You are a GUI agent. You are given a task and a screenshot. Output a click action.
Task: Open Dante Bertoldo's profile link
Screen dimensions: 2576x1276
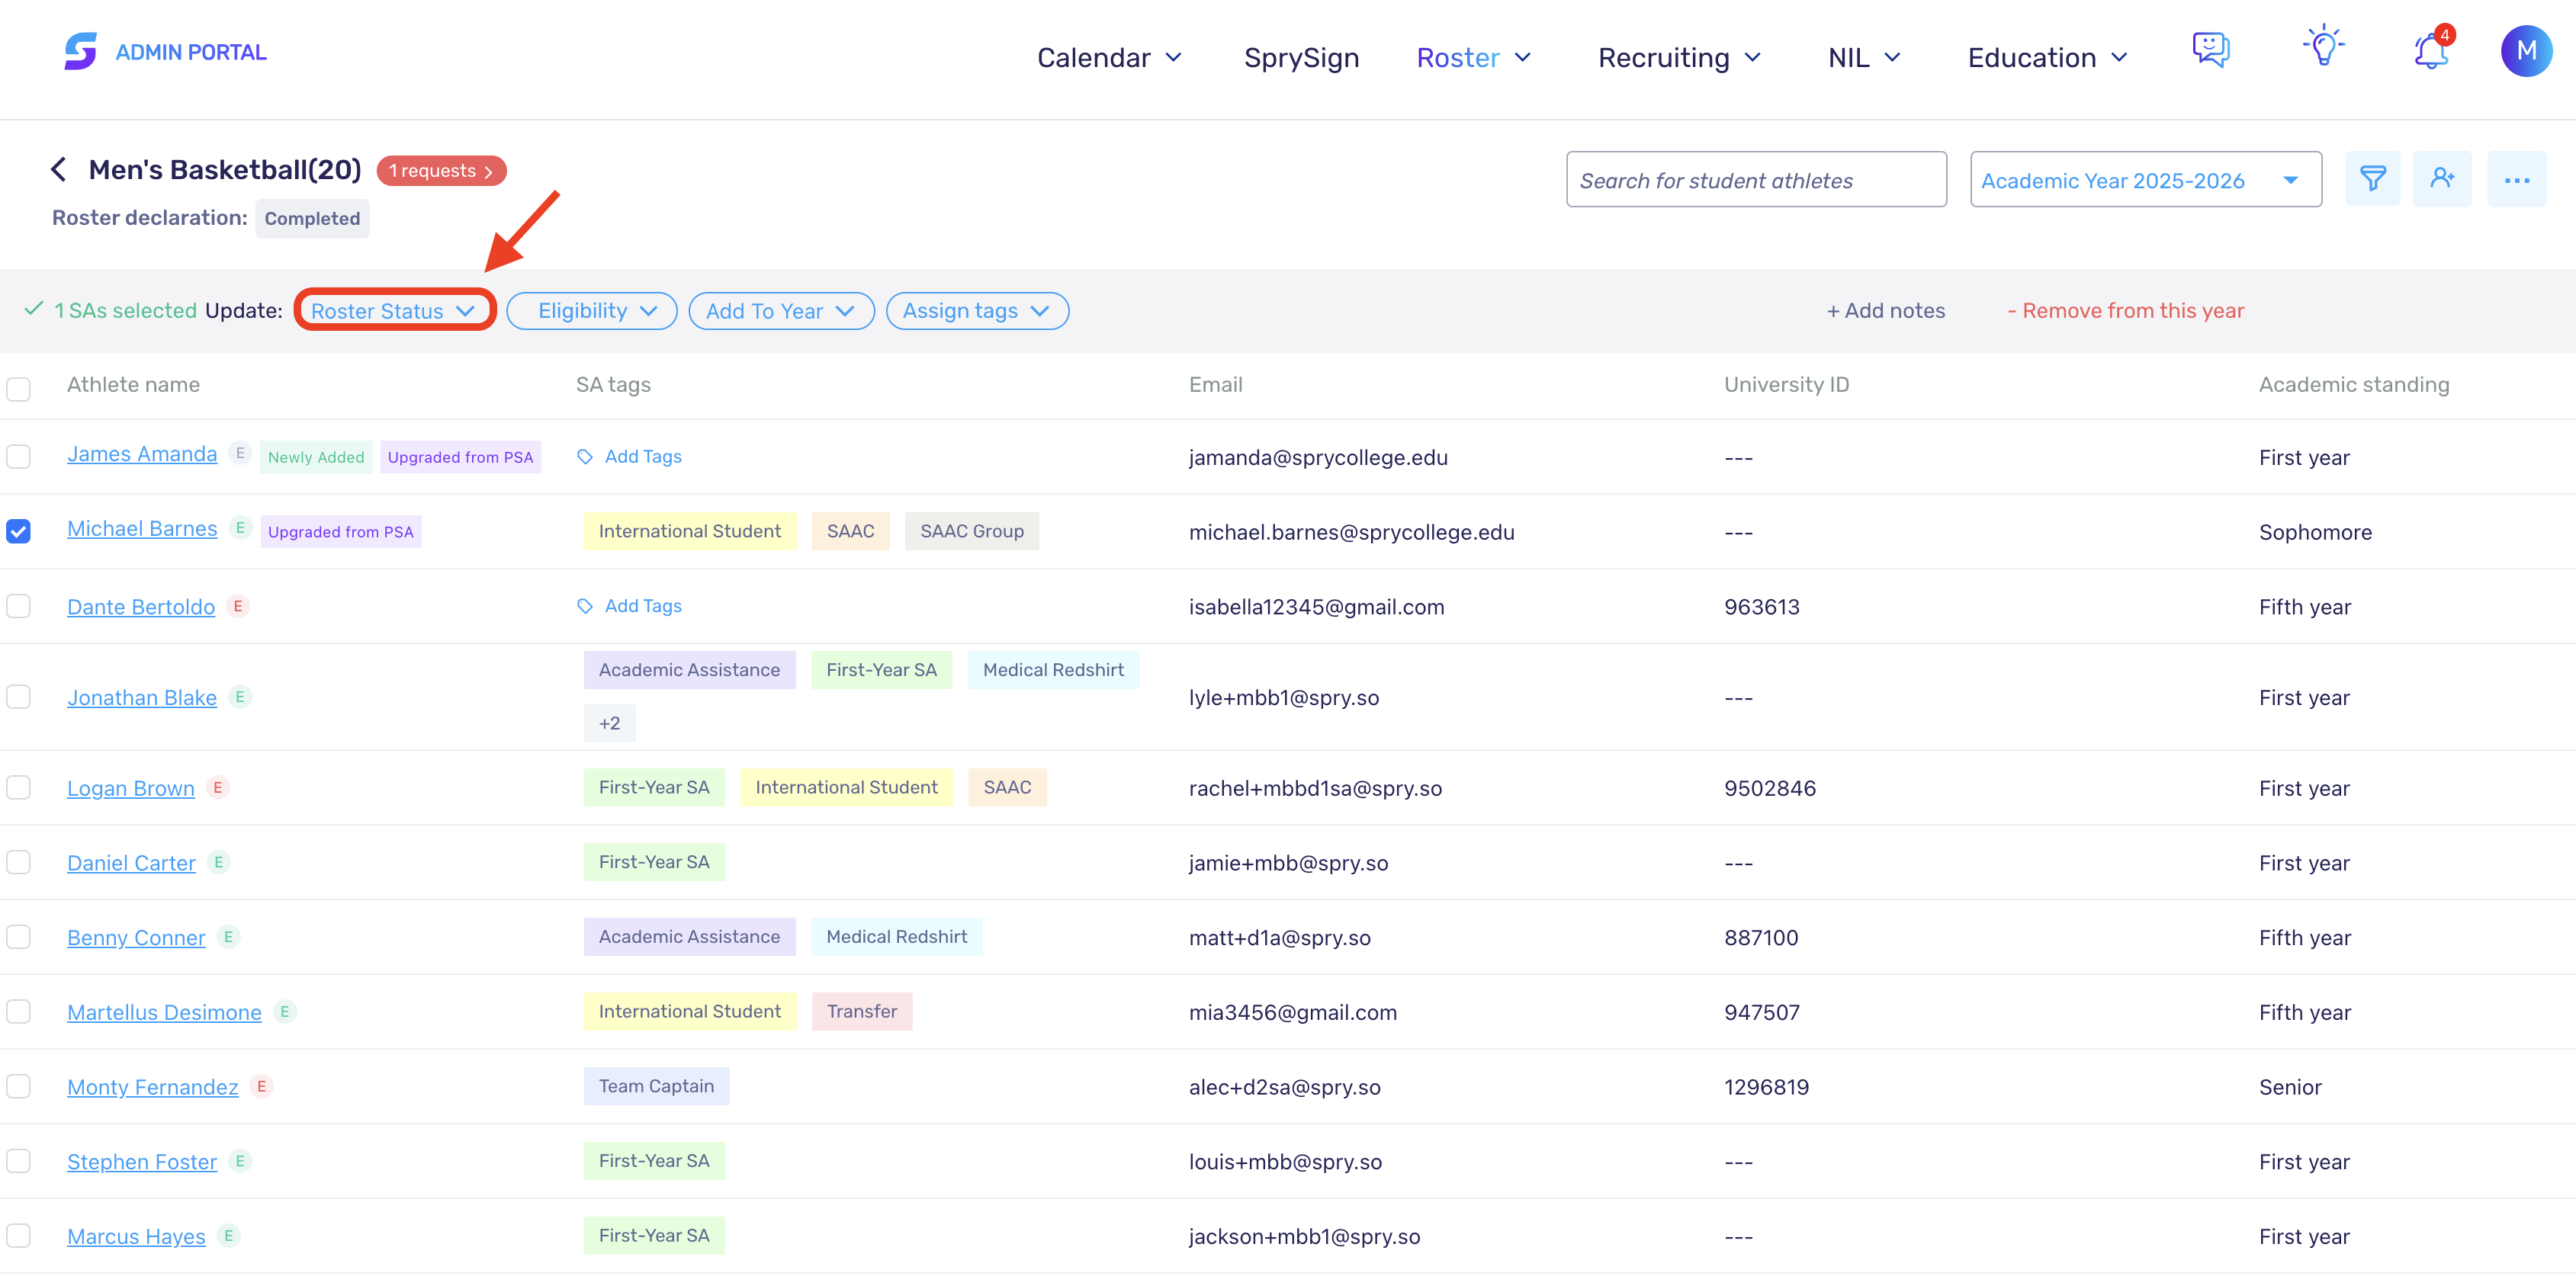(x=141, y=607)
